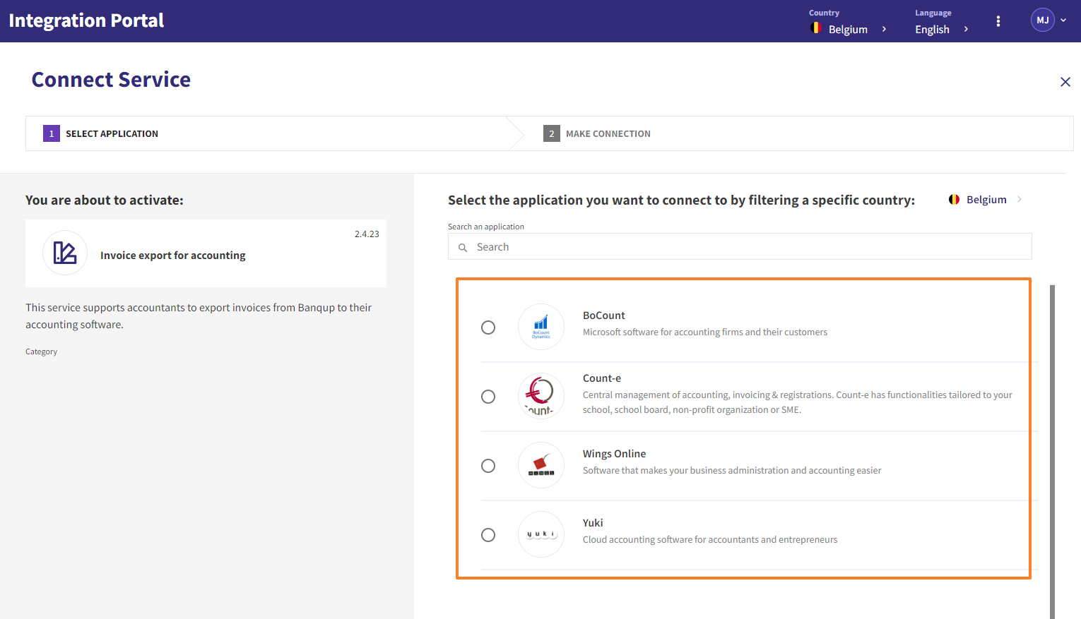1081x619 pixels.
Task: Focus the Search an application field
Action: tap(740, 246)
